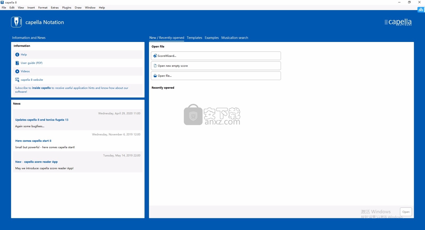Click the capella Notation pen logo
Viewport: 425px width, 230px height.
coord(16,22)
